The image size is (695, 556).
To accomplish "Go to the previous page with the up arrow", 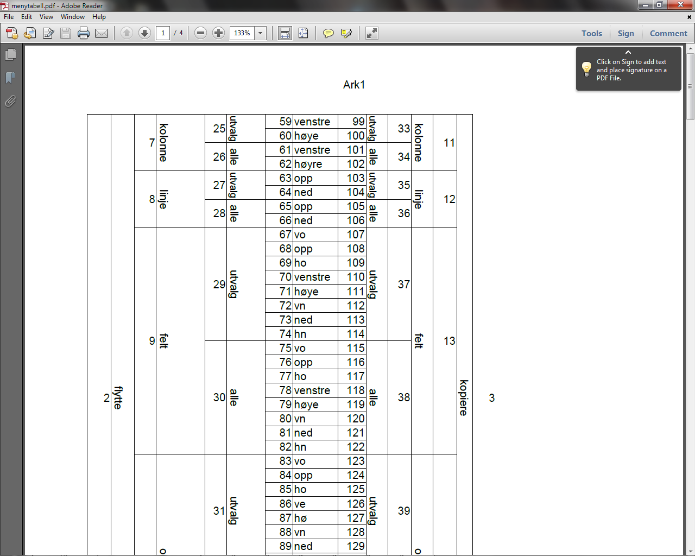I will click(127, 33).
